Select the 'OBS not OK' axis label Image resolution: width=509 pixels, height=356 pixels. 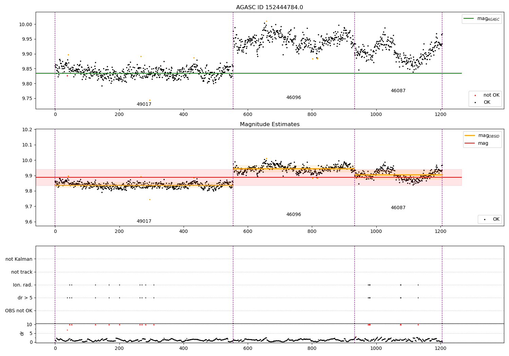19,311
